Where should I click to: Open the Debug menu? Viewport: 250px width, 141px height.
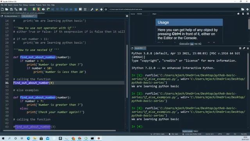coord(25,5)
